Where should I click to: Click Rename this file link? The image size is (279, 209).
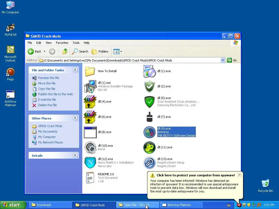48,78
